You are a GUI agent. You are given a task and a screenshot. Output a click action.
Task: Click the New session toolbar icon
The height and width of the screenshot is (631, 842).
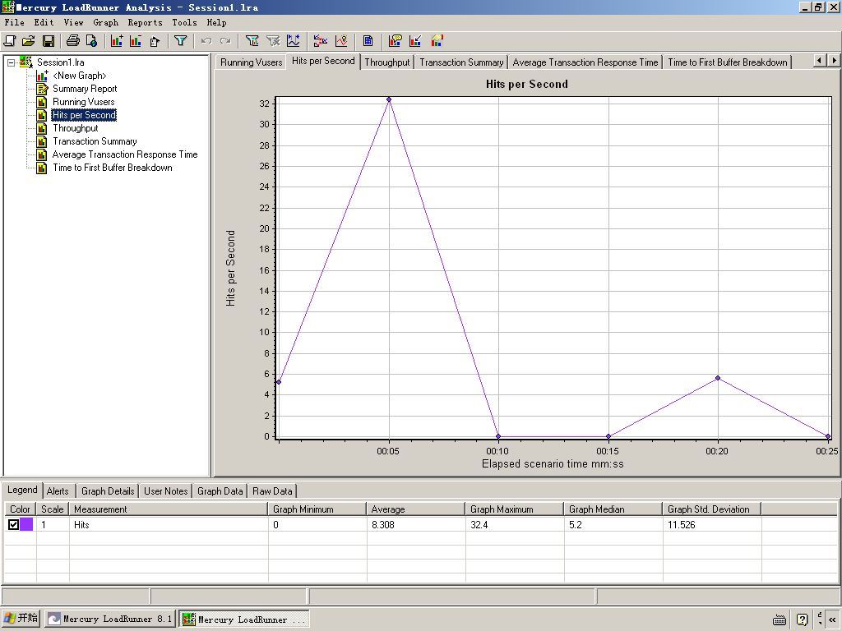(10, 41)
